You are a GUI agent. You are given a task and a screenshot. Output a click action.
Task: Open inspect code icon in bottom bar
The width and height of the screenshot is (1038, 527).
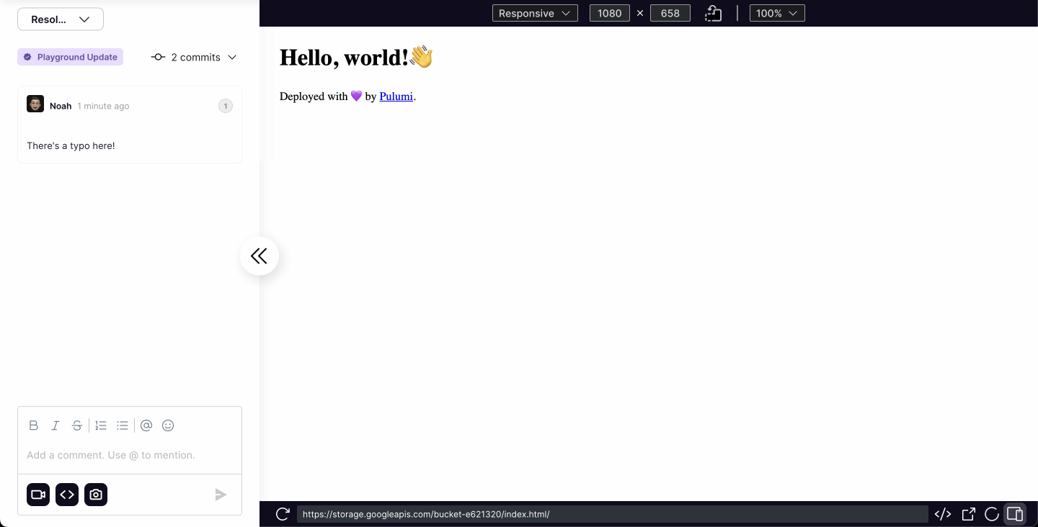click(x=942, y=514)
